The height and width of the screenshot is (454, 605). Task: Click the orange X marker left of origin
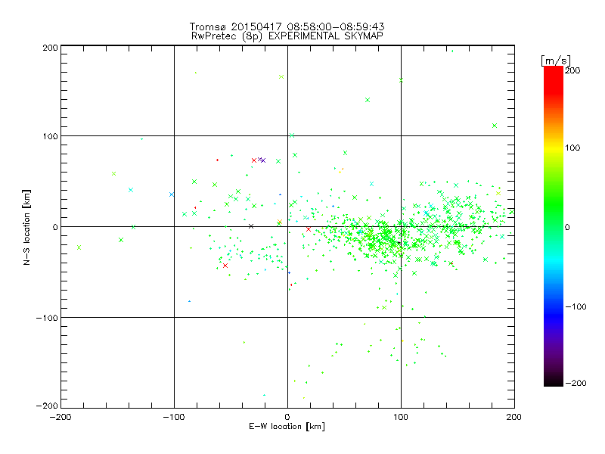[x=280, y=222]
